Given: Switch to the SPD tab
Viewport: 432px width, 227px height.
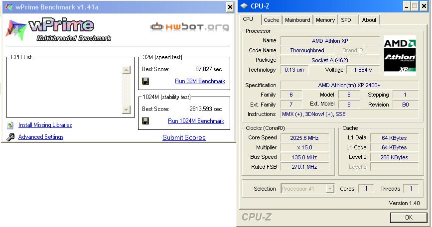Looking at the screenshot, I should [x=346, y=20].
